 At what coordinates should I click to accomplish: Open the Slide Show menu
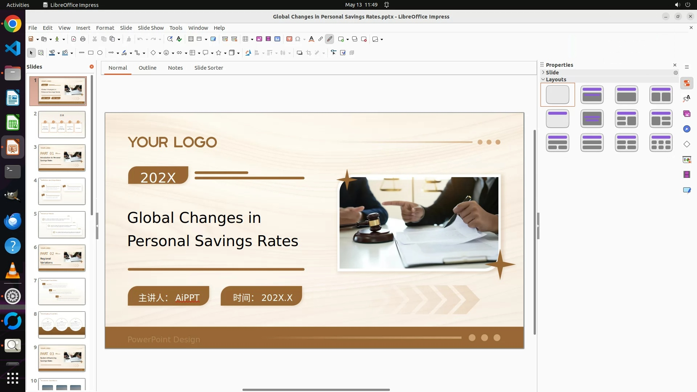[151, 28]
